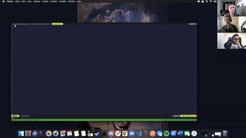The image size is (246, 138).
Task: Open Spotify from the dock
Action: [166, 133]
